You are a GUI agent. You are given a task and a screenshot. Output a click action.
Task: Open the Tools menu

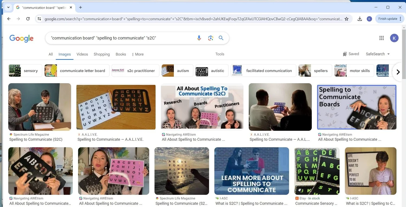click(x=220, y=54)
